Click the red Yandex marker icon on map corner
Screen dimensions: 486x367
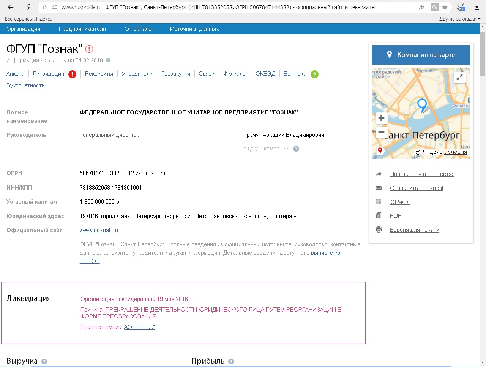380,151
